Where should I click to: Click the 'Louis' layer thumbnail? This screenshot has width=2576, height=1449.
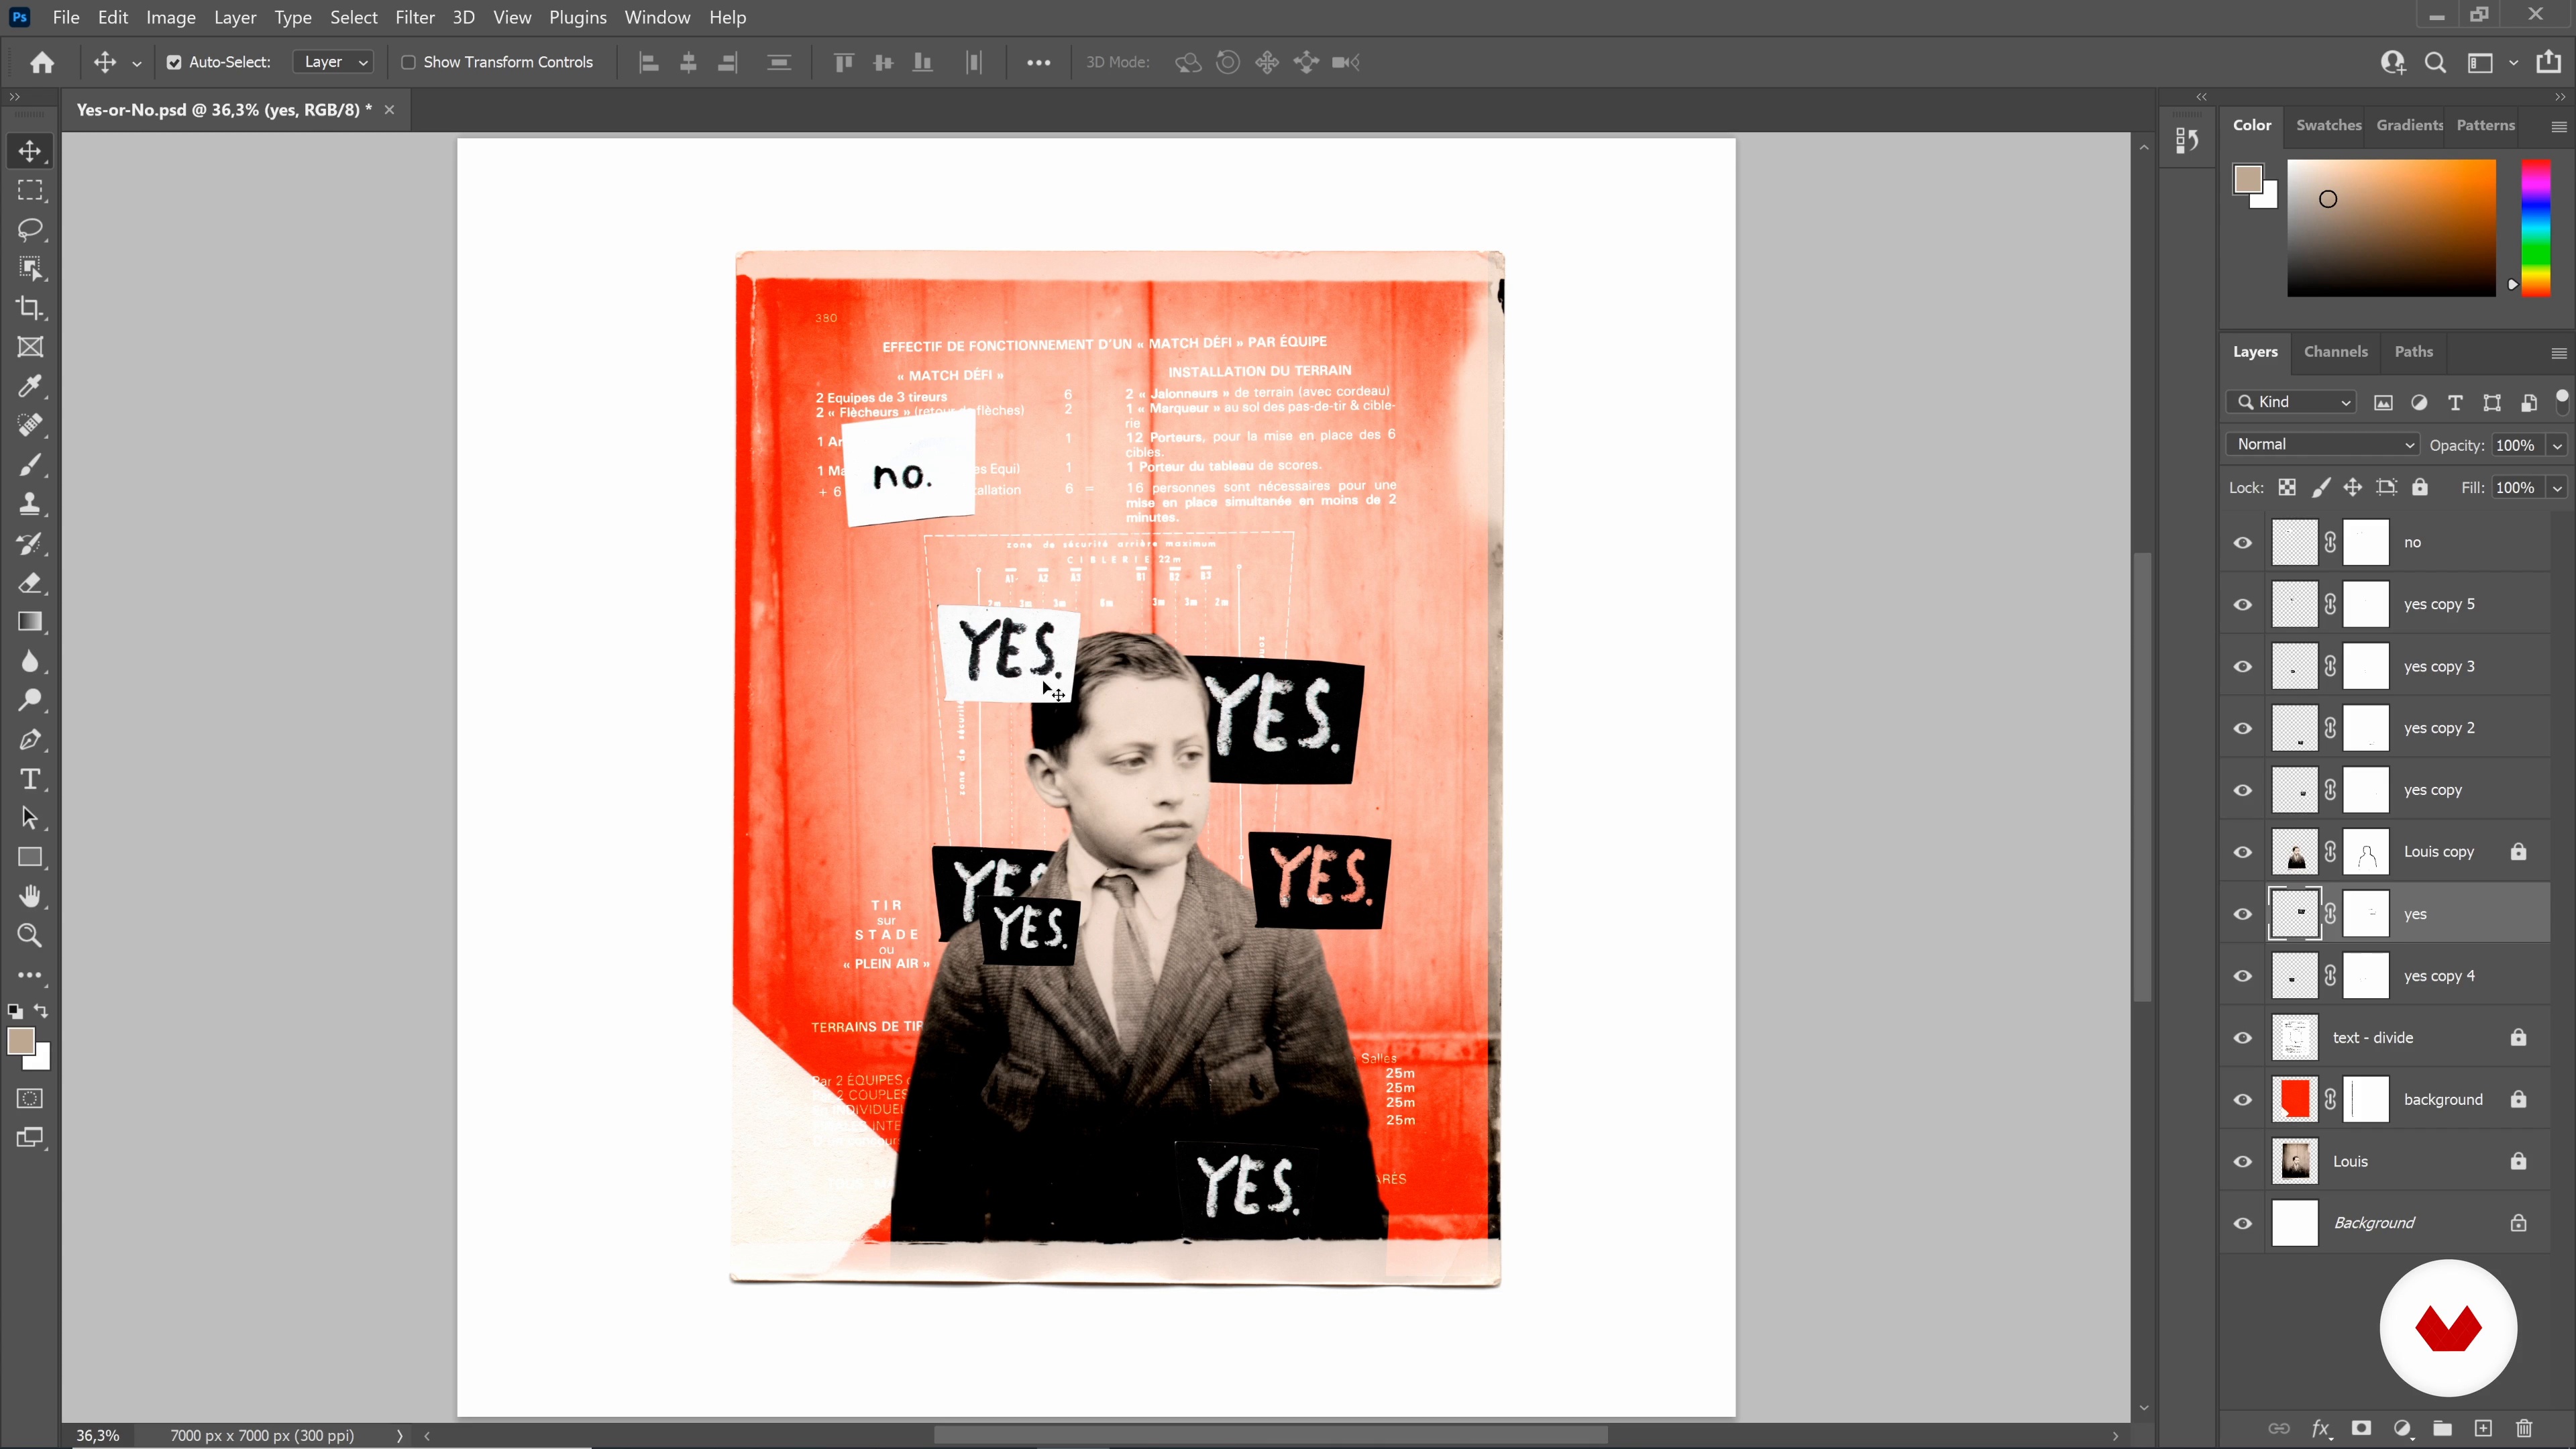tap(2294, 1162)
